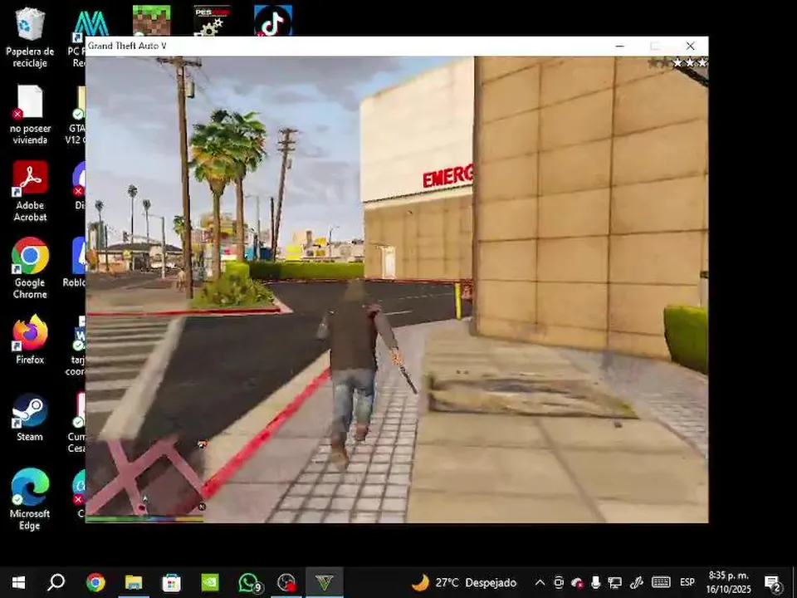
Task: Open the network tray icon
Action: coord(615,583)
